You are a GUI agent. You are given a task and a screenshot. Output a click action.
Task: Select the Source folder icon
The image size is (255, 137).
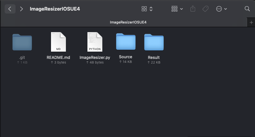tap(126, 42)
